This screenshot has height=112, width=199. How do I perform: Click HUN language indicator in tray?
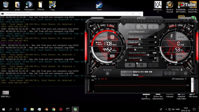click(x=178, y=109)
